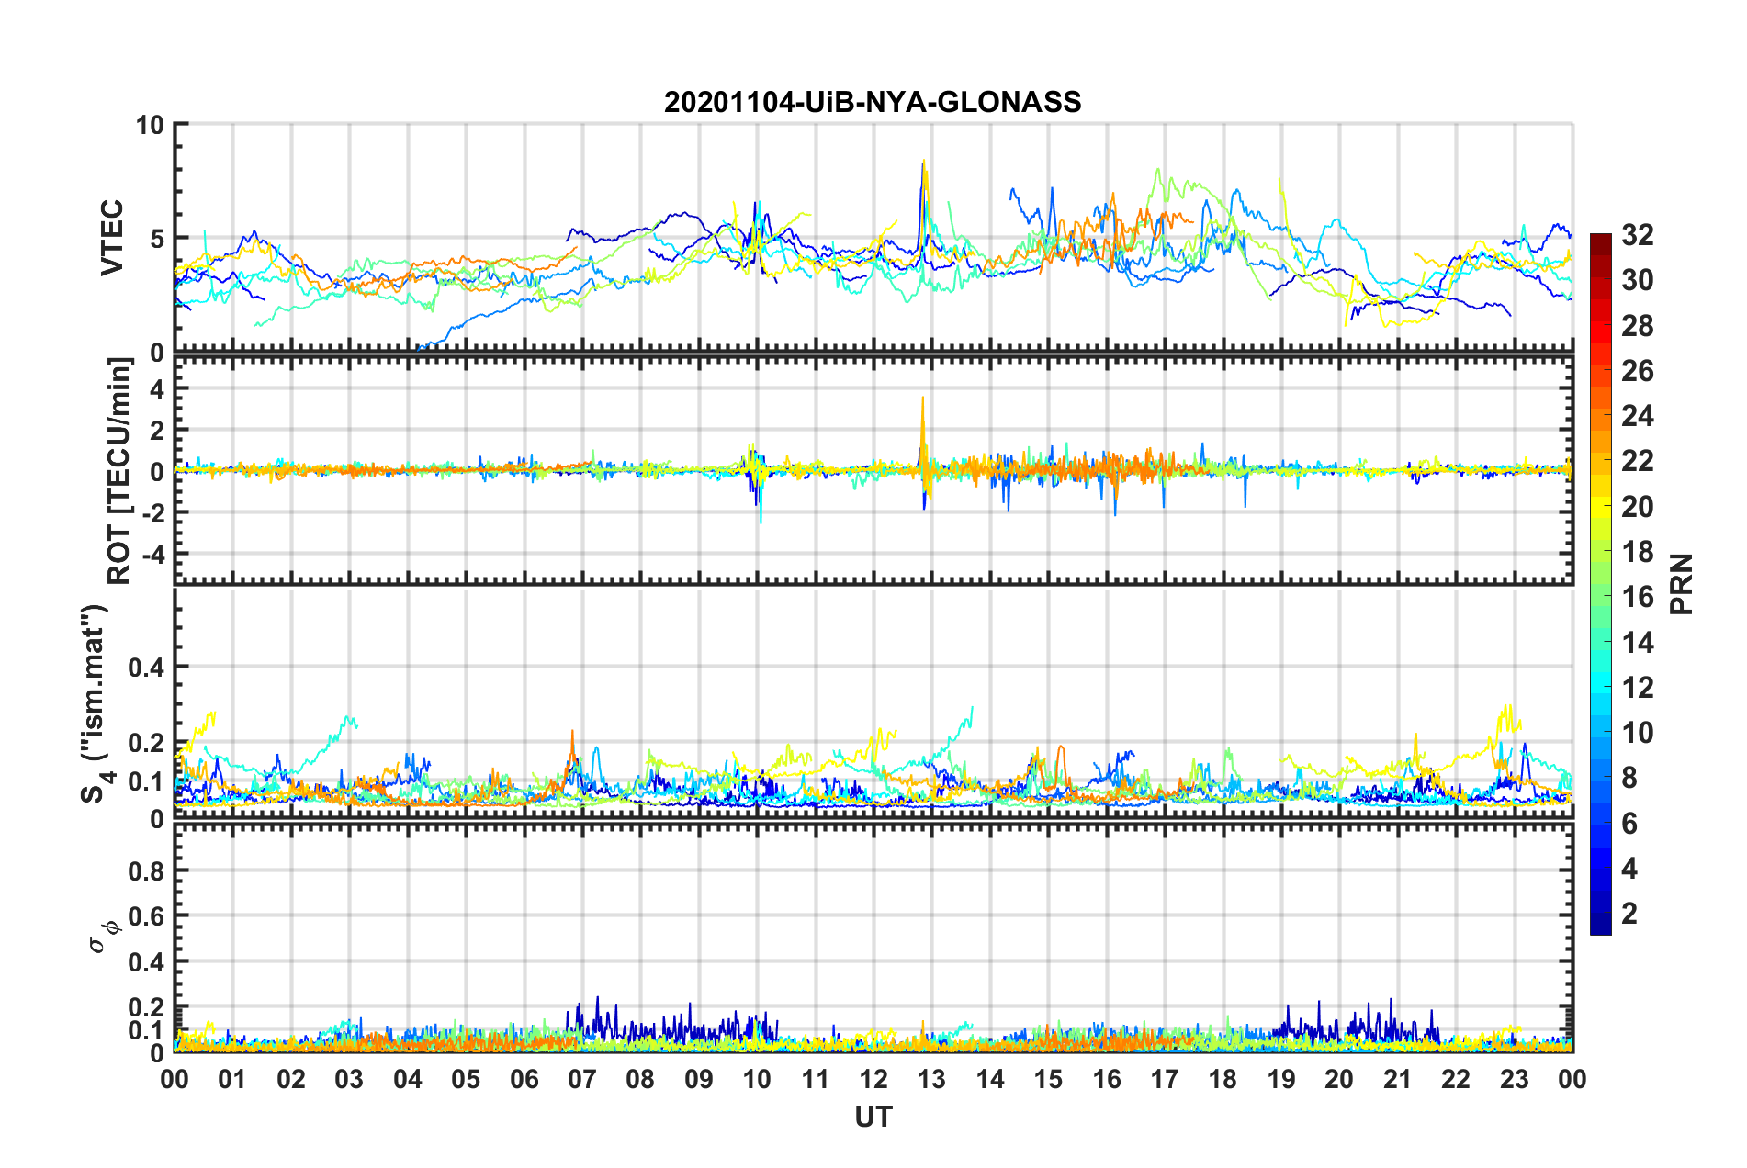Click the x-axis tick label 23
1747x1168 pixels.
point(1515,1079)
